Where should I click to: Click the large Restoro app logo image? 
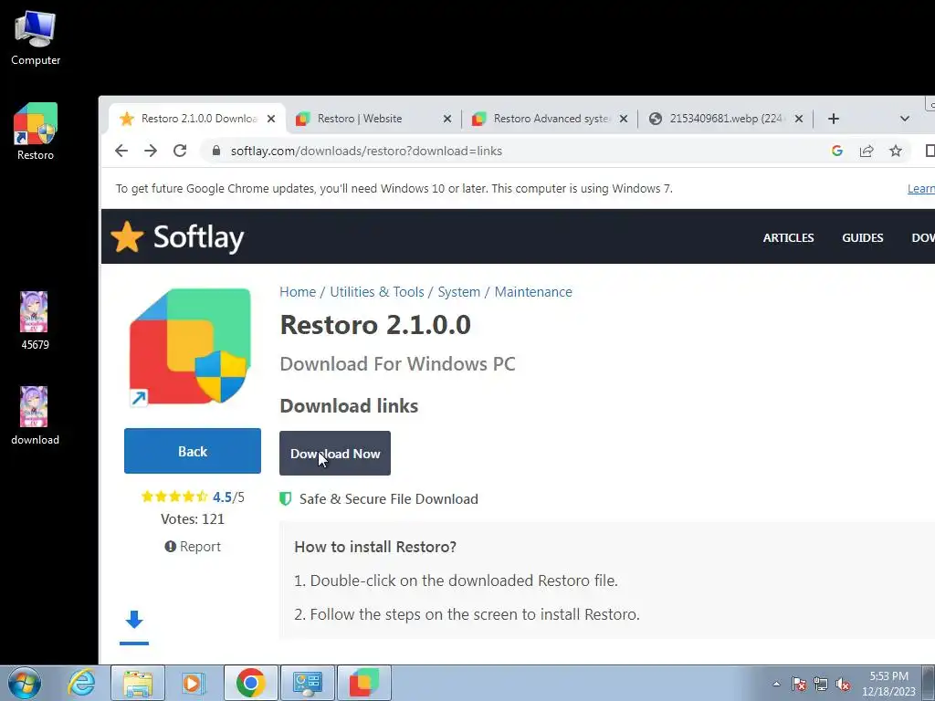click(190, 347)
